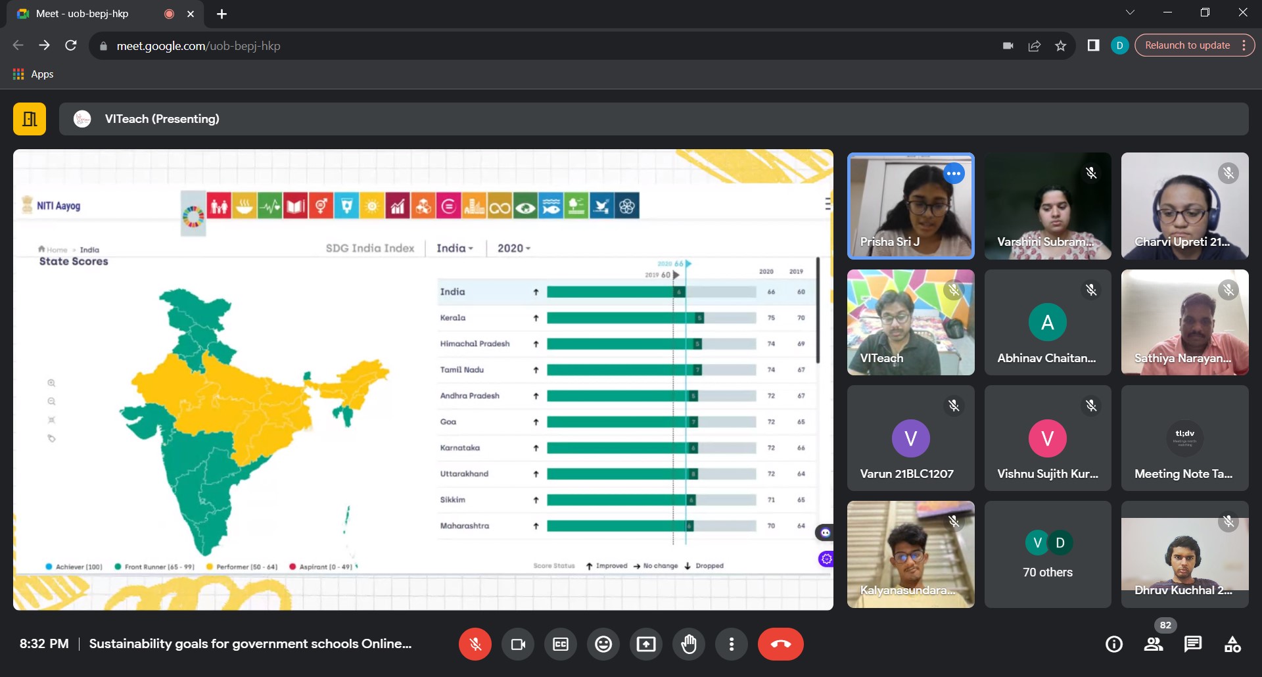Show the participants people panel
1262x677 pixels.
coord(1154,644)
